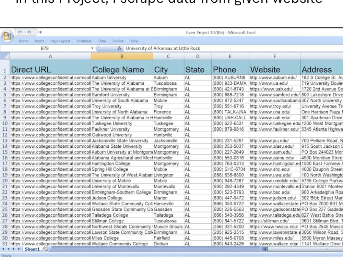Image resolution: width=343 pixels, height=257 pixels.
Task: Select column F header
Action: [275, 57]
